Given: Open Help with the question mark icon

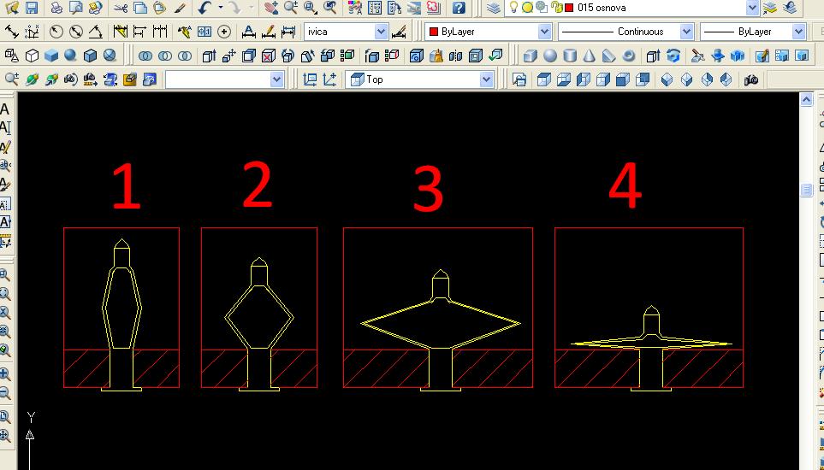Looking at the screenshot, I should pyautogui.click(x=459, y=8).
